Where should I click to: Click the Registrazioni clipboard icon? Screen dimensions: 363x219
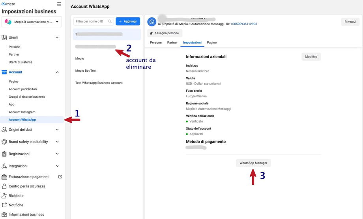pos(4,154)
